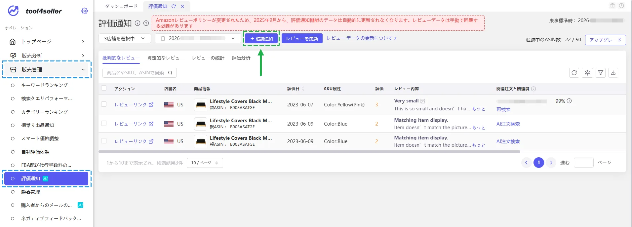The image size is (632, 227).
Task: Click the image icon next to Very small
Action: click(x=423, y=101)
